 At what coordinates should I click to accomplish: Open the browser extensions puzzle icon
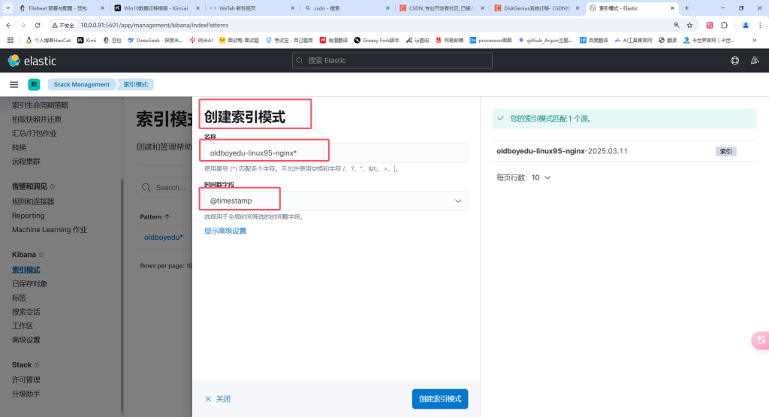click(x=724, y=25)
